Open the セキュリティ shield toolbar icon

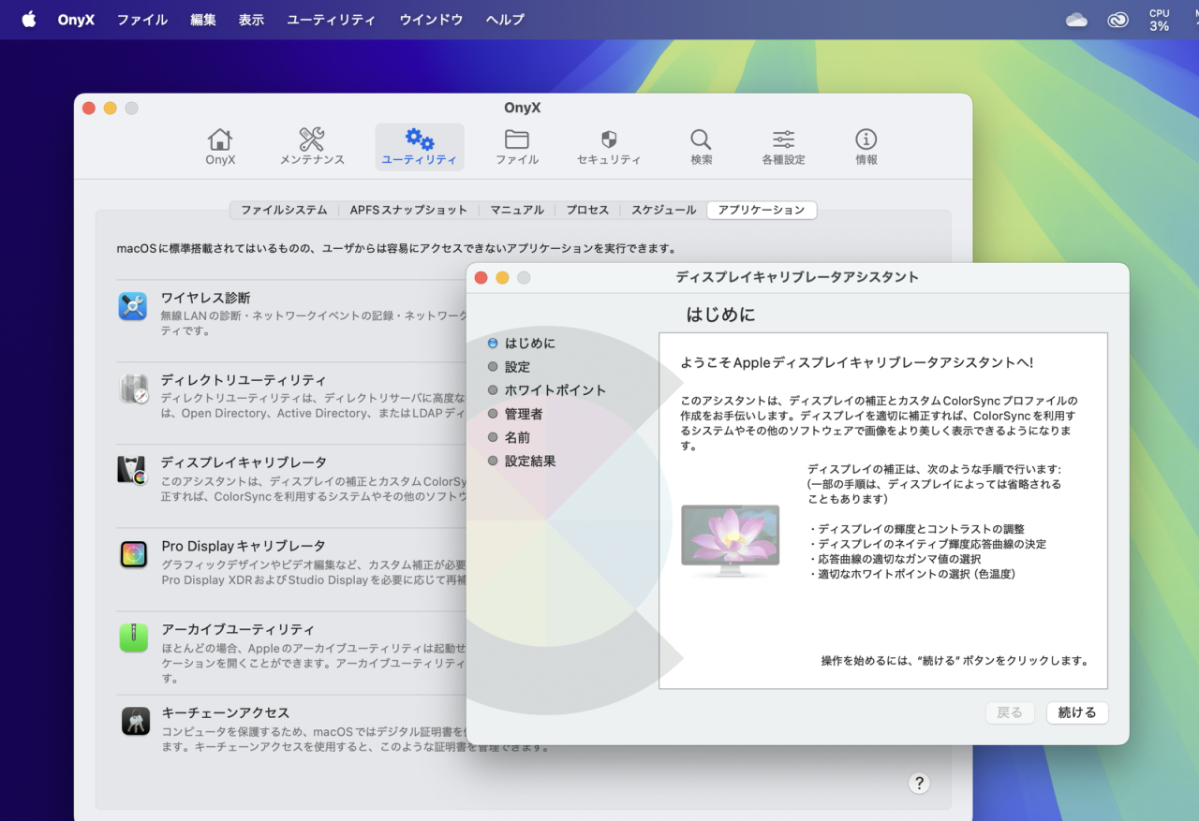[609, 147]
